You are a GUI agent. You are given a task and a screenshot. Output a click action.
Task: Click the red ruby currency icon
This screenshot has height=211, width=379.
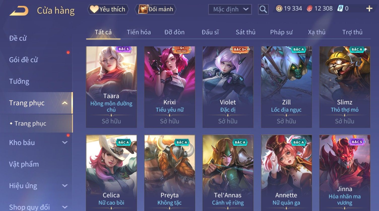(x=309, y=9)
